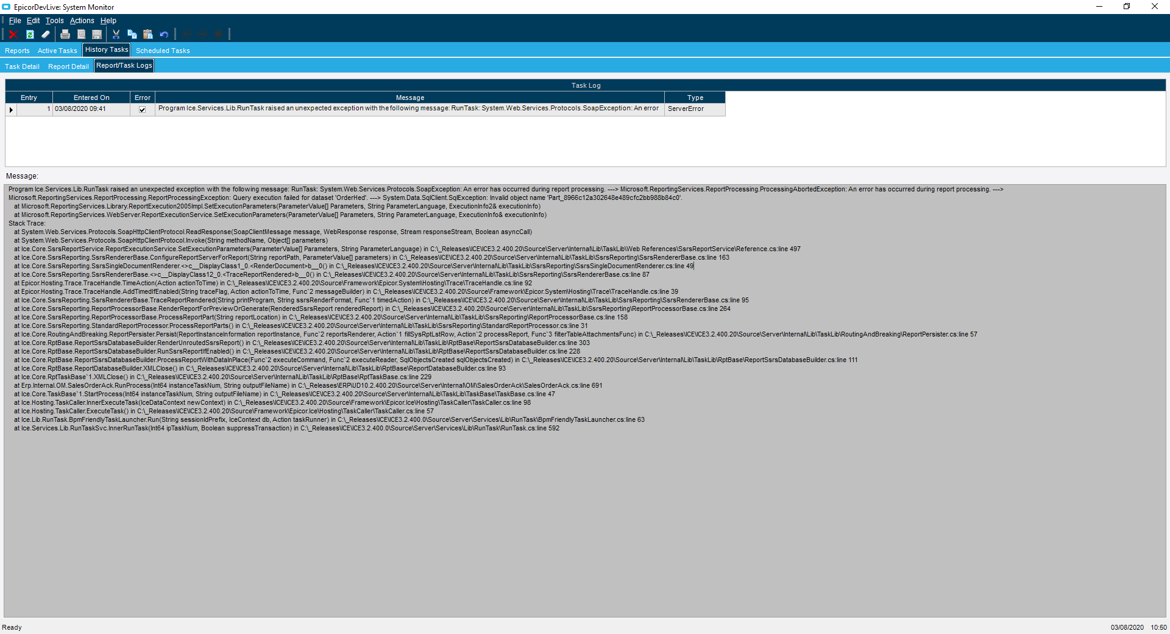Click the SalesOrderAck.RunProcess stack trace line
The height and width of the screenshot is (634, 1170).
[x=308, y=386]
